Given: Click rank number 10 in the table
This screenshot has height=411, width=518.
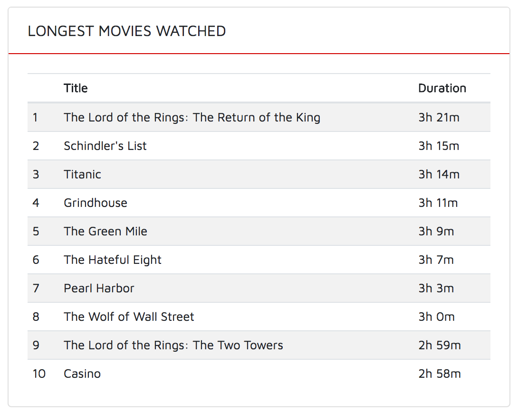Looking at the screenshot, I should coord(39,374).
